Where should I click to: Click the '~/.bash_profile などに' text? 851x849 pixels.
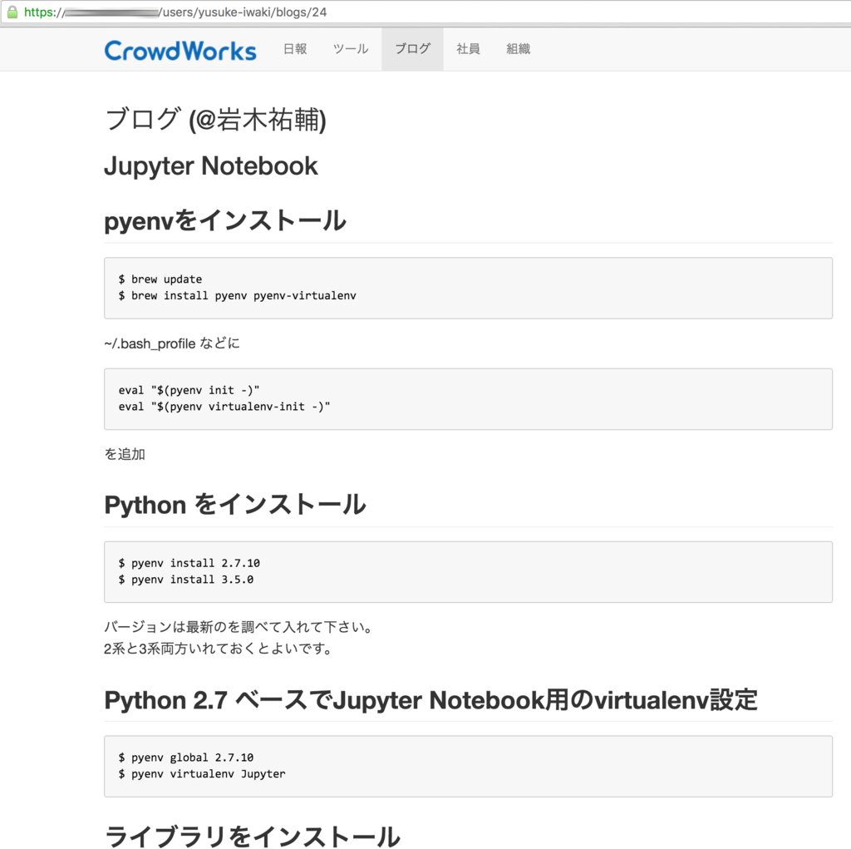(x=172, y=343)
